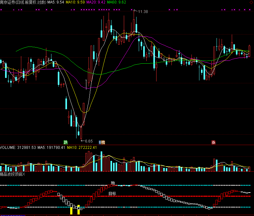The image size is (254, 216).
Task: Open the 财榜 marker below the chart
Action: (102, 142)
